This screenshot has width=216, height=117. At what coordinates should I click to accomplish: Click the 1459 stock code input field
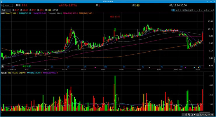8,6
